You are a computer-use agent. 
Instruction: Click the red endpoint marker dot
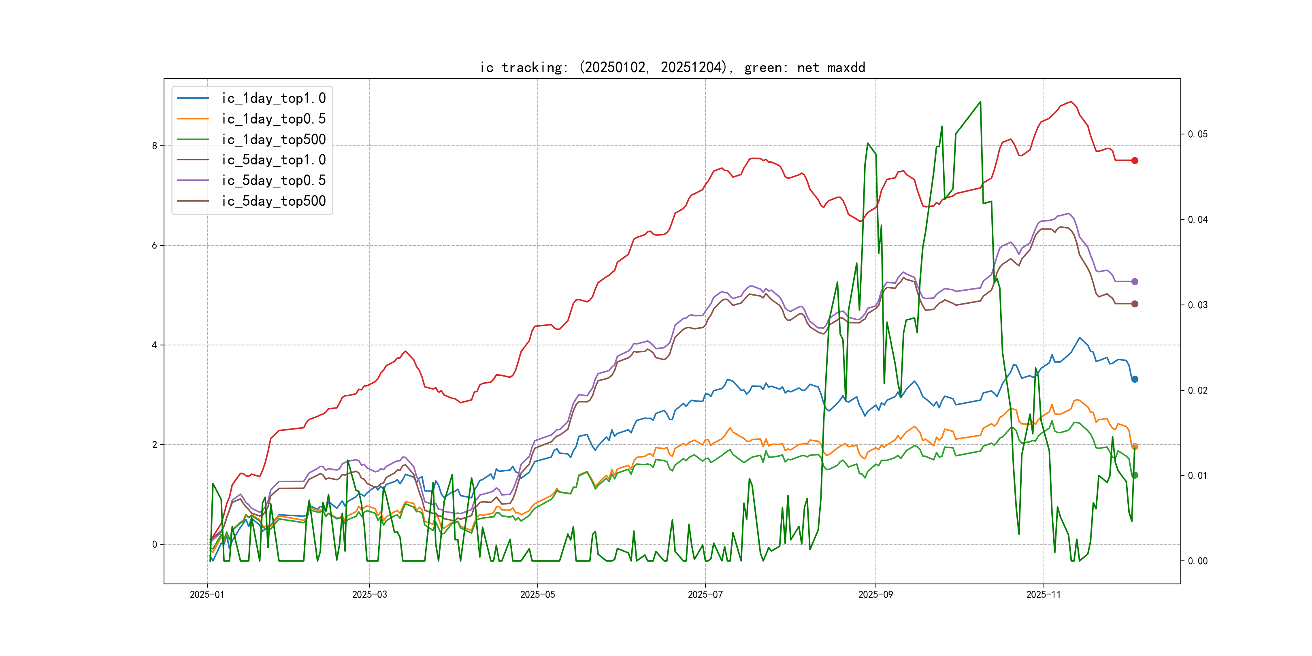pos(1135,160)
